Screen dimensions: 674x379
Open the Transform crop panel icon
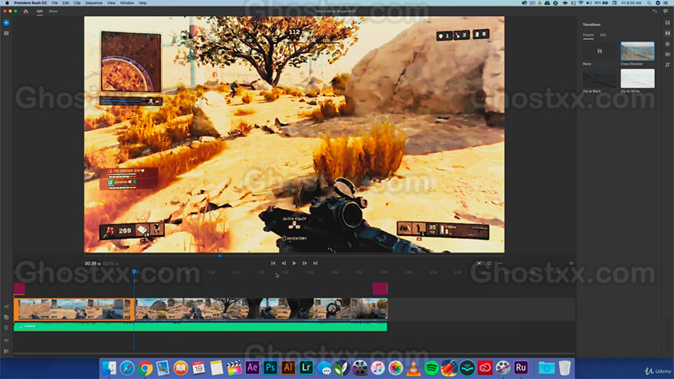(668, 65)
